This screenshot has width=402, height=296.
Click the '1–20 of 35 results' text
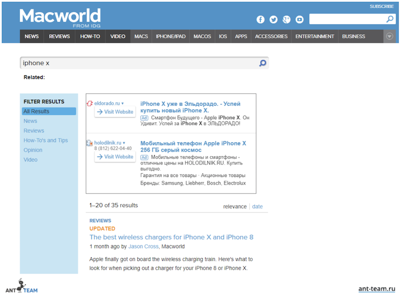click(x=114, y=205)
